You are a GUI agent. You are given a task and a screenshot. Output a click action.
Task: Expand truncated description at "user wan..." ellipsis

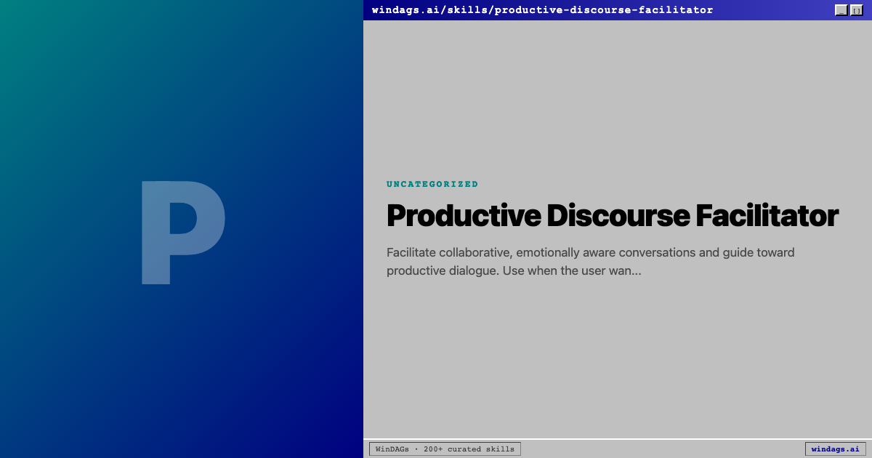tap(625, 271)
